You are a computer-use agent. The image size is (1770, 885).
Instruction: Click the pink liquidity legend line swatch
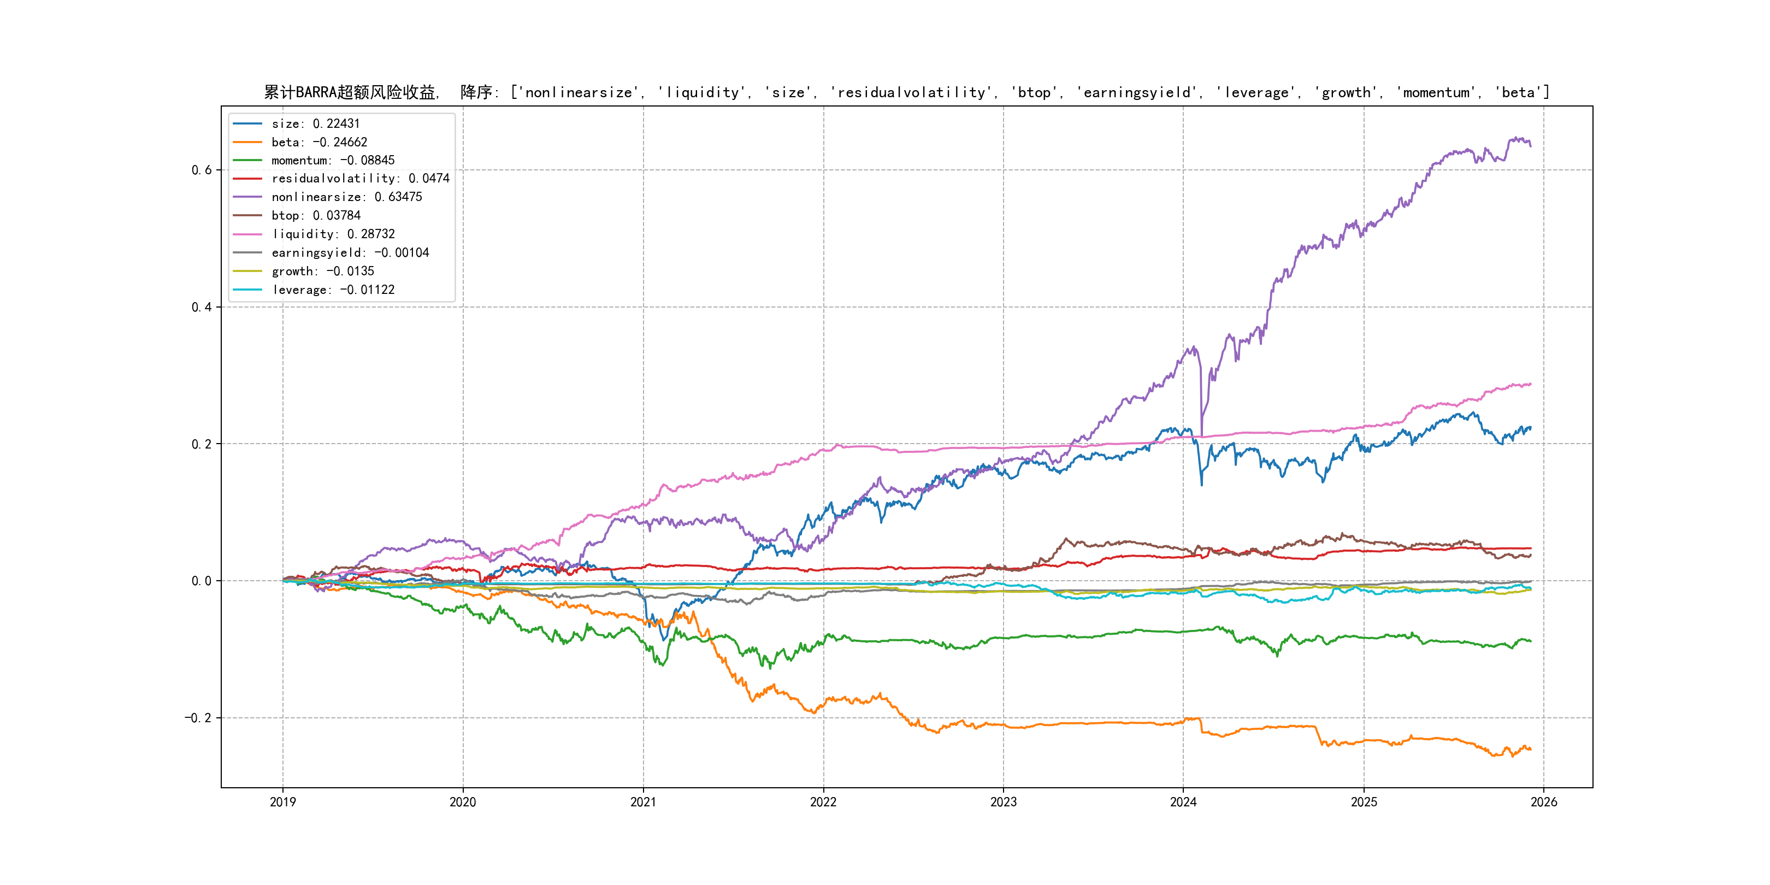point(247,234)
